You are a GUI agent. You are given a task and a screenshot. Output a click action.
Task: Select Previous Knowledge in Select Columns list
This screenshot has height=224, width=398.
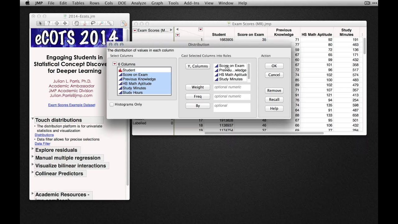coord(144,79)
